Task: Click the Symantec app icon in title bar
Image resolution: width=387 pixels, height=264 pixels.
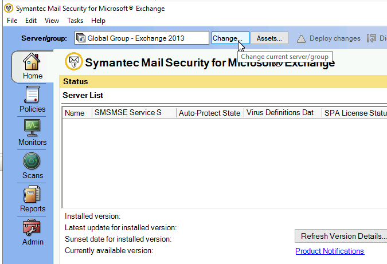Action: pyautogui.click(x=9, y=8)
